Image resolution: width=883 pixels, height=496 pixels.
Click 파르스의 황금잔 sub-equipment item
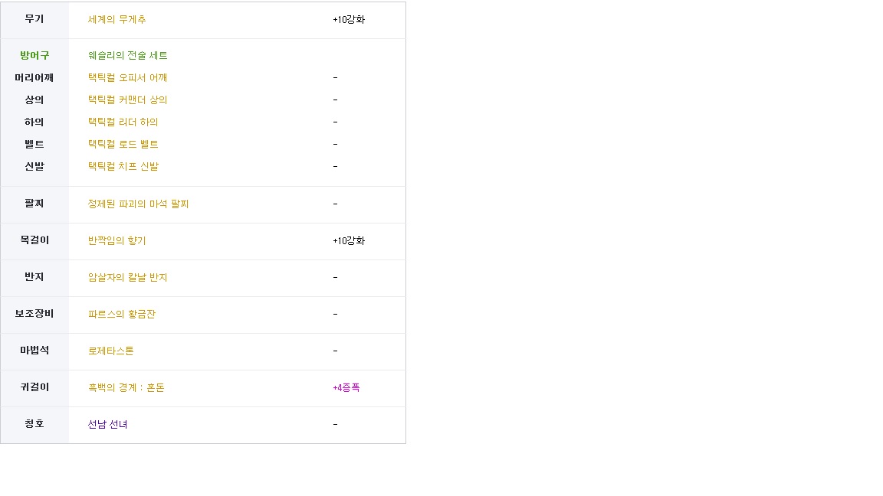pyautogui.click(x=122, y=315)
